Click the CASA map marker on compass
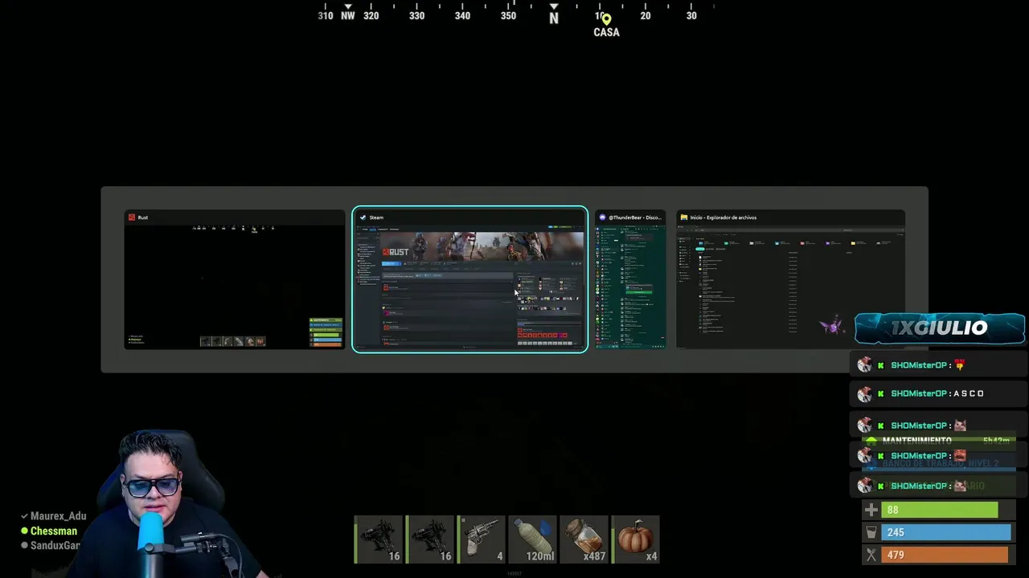1029x578 pixels. (x=606, y=25)
